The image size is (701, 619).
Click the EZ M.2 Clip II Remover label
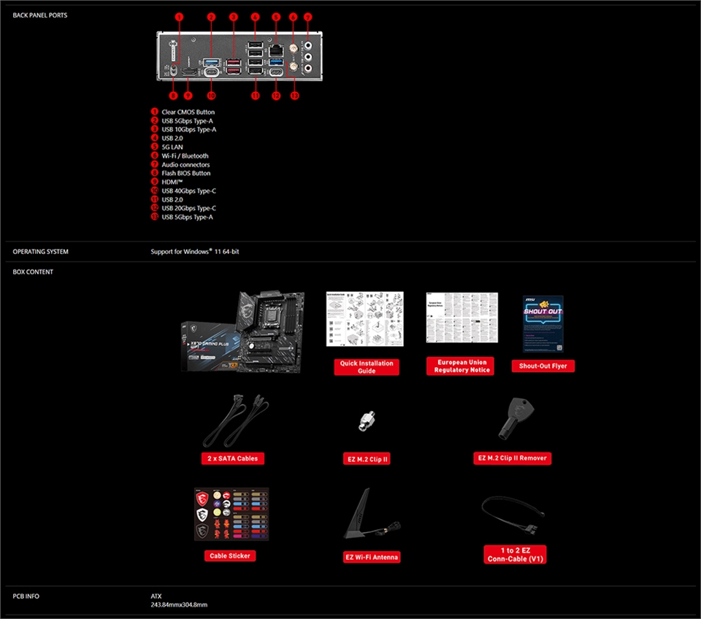tap(511, 458)
